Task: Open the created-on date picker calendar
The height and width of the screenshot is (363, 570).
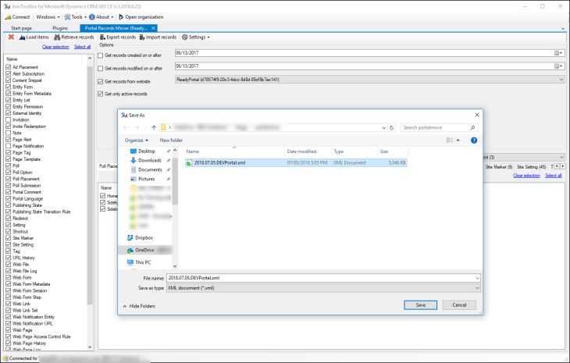Action: [x=558, y=53]
